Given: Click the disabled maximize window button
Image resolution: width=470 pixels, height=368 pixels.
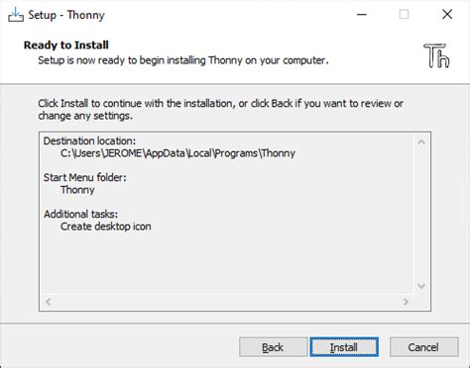Looking at the screenshot, I should (x=404, y=15).
